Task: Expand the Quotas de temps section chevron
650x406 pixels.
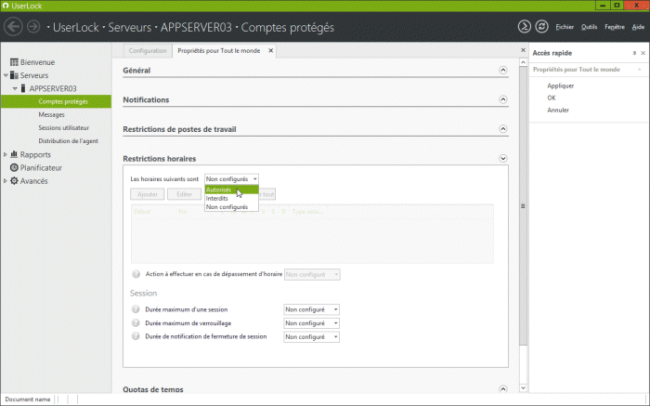Action: [503, 389]
